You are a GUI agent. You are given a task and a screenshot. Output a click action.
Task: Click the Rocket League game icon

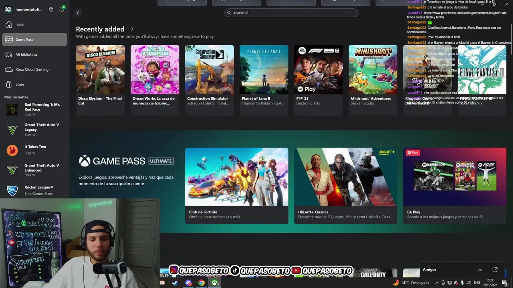tap(12, 190)
